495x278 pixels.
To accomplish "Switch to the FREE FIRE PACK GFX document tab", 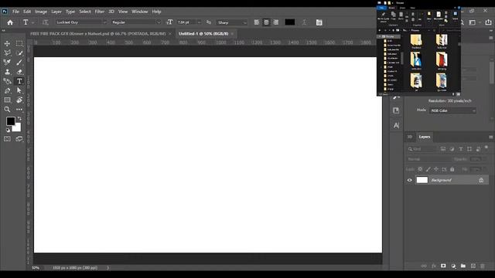I will [x=98, y=33].
